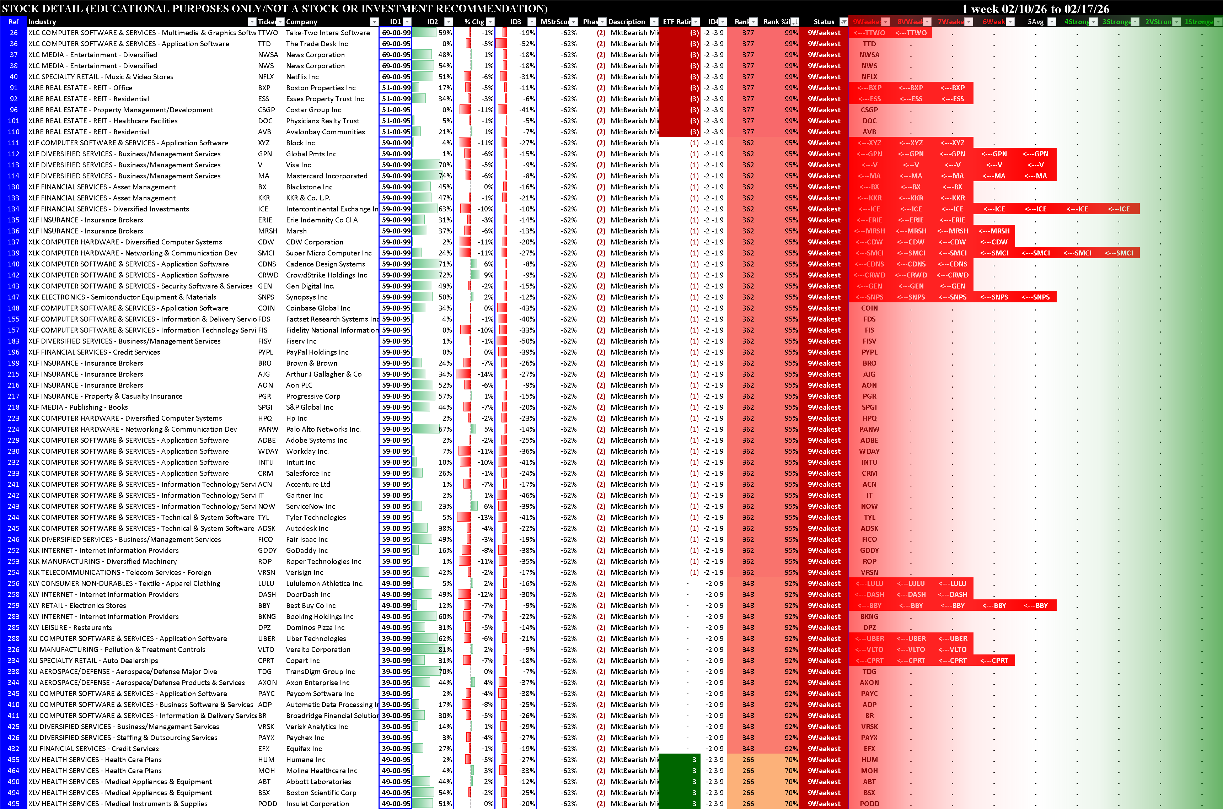Open the Description column filter dropdown
Image resolution: width=1223 pixels, height=809 pixels.
[654, 22]
